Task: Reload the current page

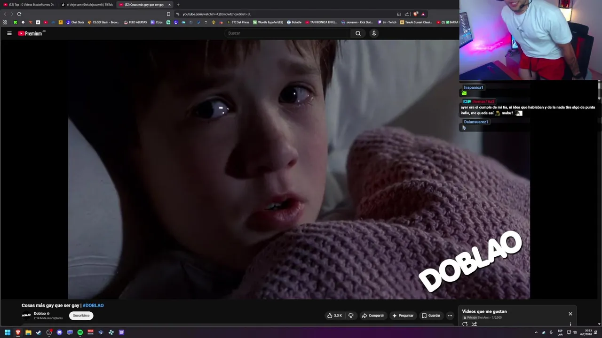Action: click(x=19, y=14)
